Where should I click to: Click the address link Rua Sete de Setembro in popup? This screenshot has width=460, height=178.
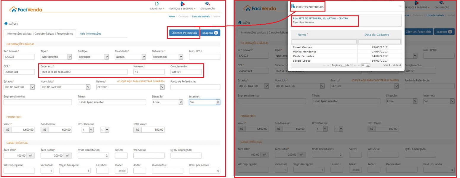pyautogui.click(x=320, y=18)
